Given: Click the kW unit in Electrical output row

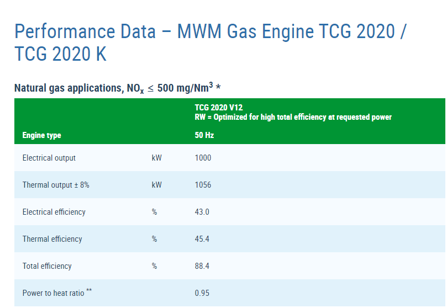Looking at the screenshot, I should point(156,158).
